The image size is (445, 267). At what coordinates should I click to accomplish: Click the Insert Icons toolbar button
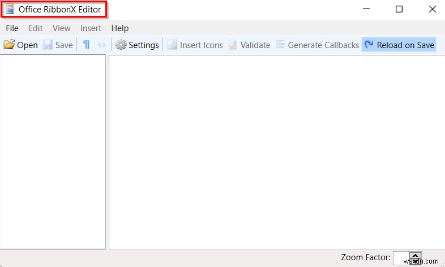tap(195, 45)
